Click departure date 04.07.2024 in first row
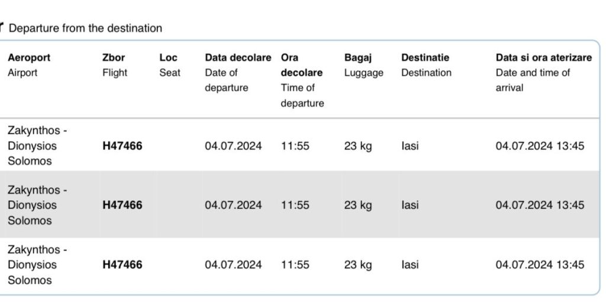This screenshot has height=305, width=606. point(233,146)
